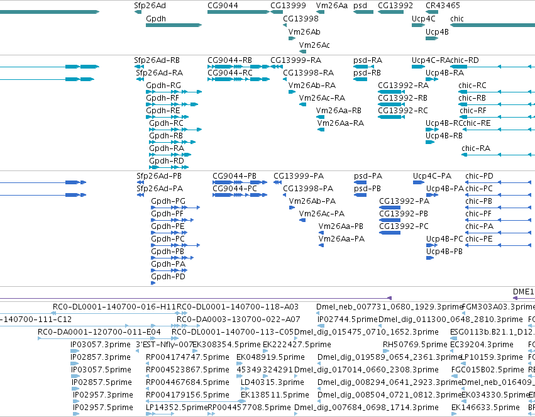
Task: Select transcript CG13992-RC
Action: coord(402,111)
